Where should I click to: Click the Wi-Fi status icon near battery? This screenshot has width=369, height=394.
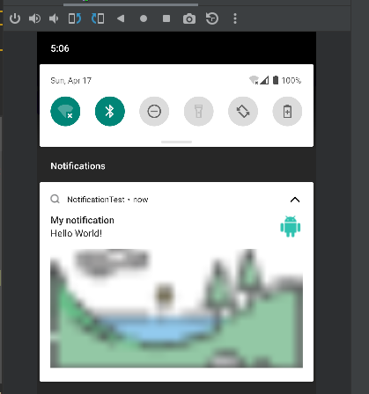(x=254, y=80)
